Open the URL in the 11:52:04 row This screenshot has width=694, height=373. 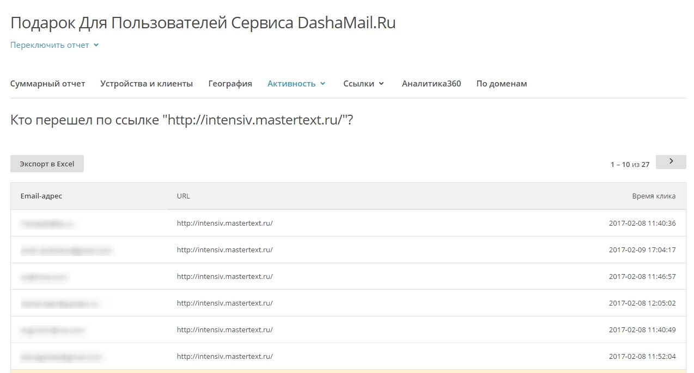click(x=224, y=356)
